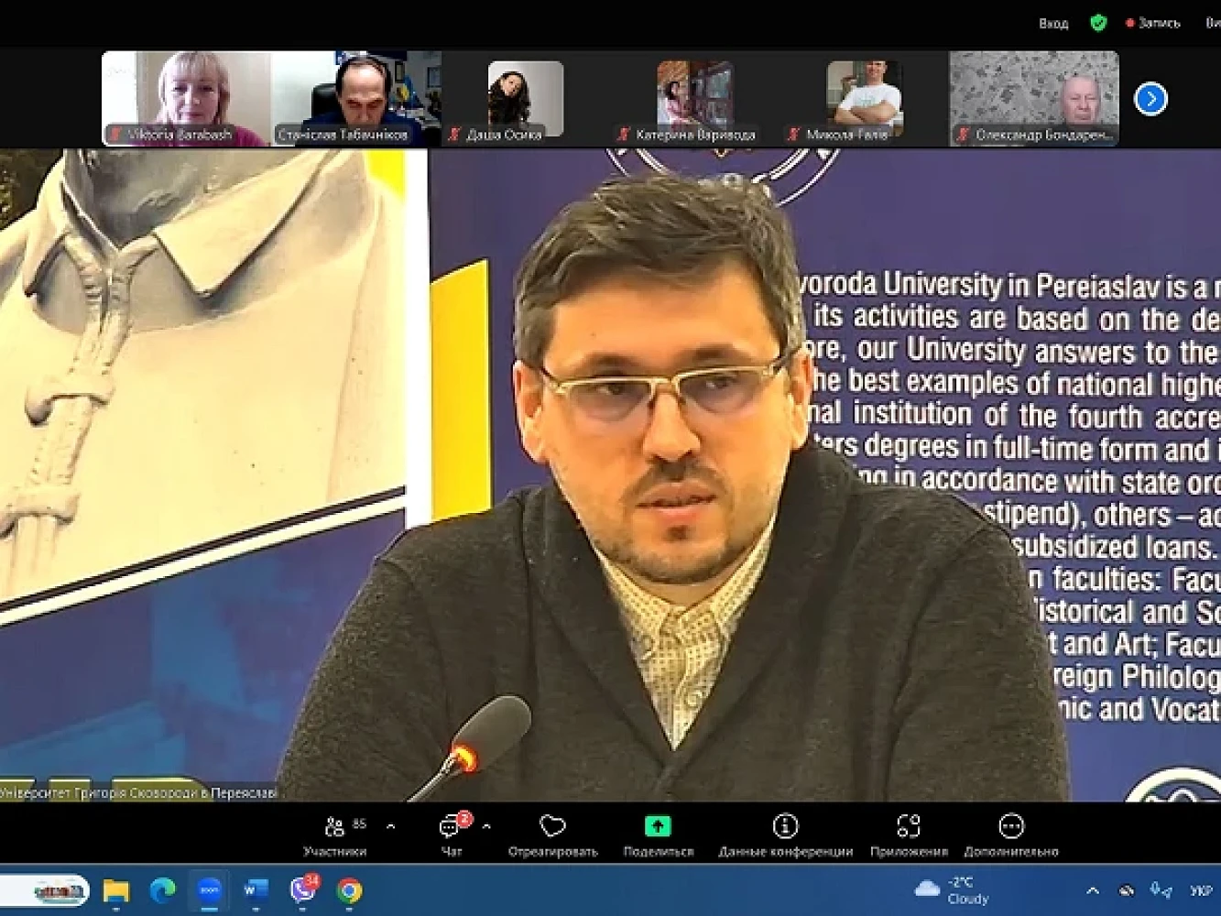Open the weather widget showing Cloudy
Screen dimensions: 1221x916
click(x=953, y=890)
